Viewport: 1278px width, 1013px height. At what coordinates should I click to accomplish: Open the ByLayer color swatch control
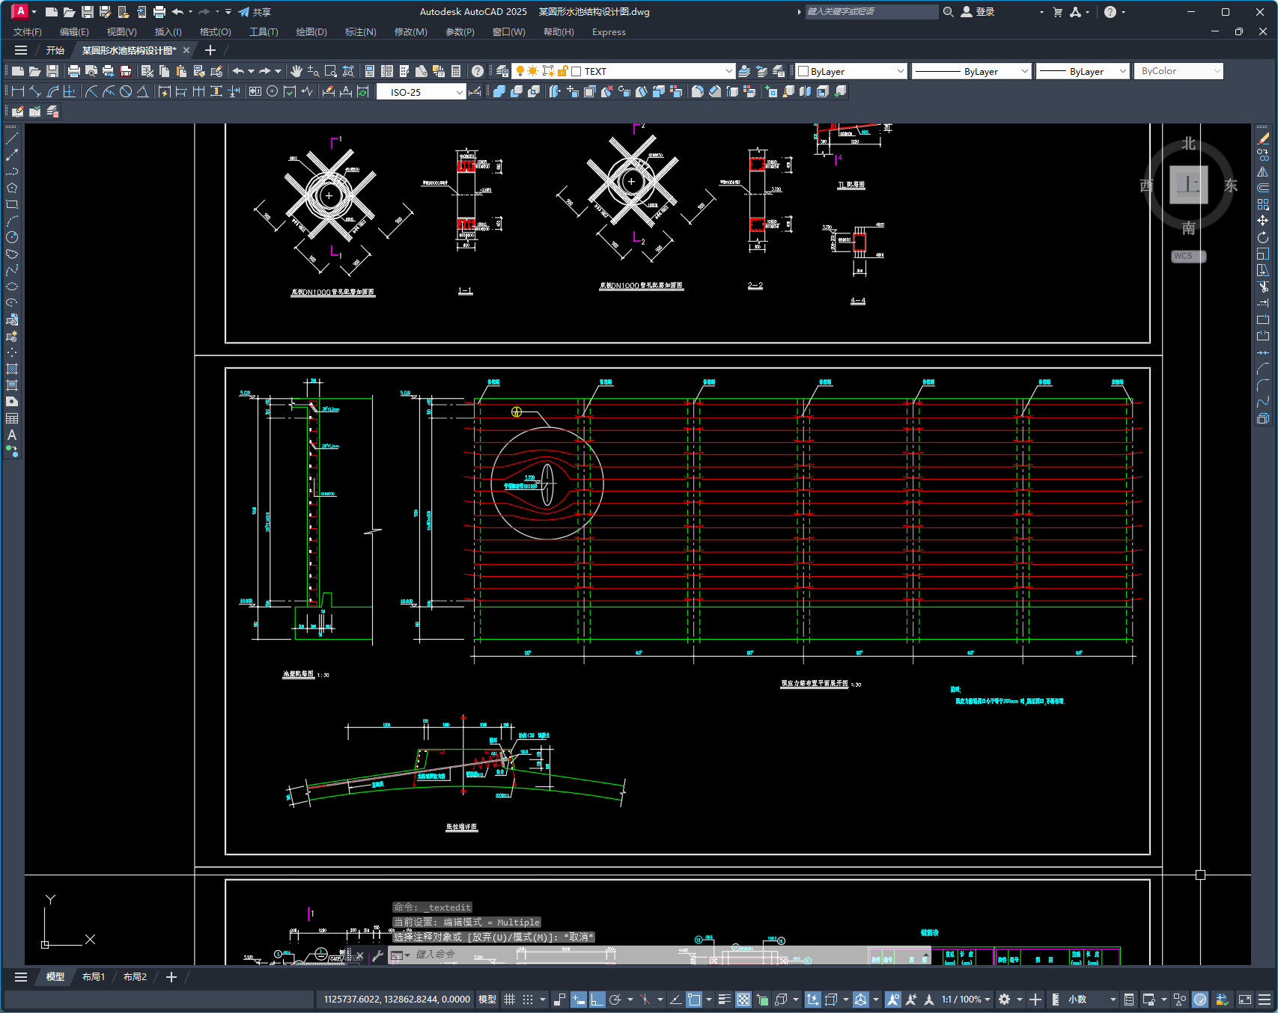tap(851, 71)
